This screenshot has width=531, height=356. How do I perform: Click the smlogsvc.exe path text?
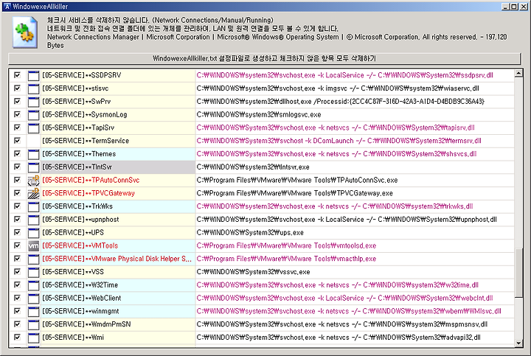click(x=259, y=115)
